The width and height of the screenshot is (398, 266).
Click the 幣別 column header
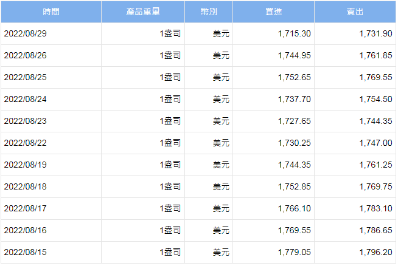[209, 12]
